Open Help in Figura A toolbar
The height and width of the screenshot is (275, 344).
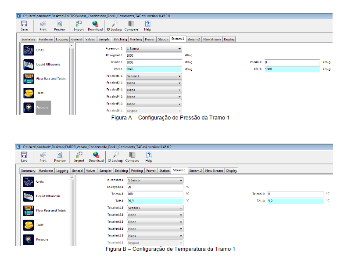(147, 24)
